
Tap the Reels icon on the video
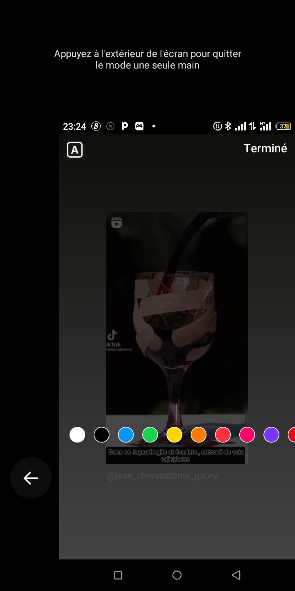click(117, 222)
